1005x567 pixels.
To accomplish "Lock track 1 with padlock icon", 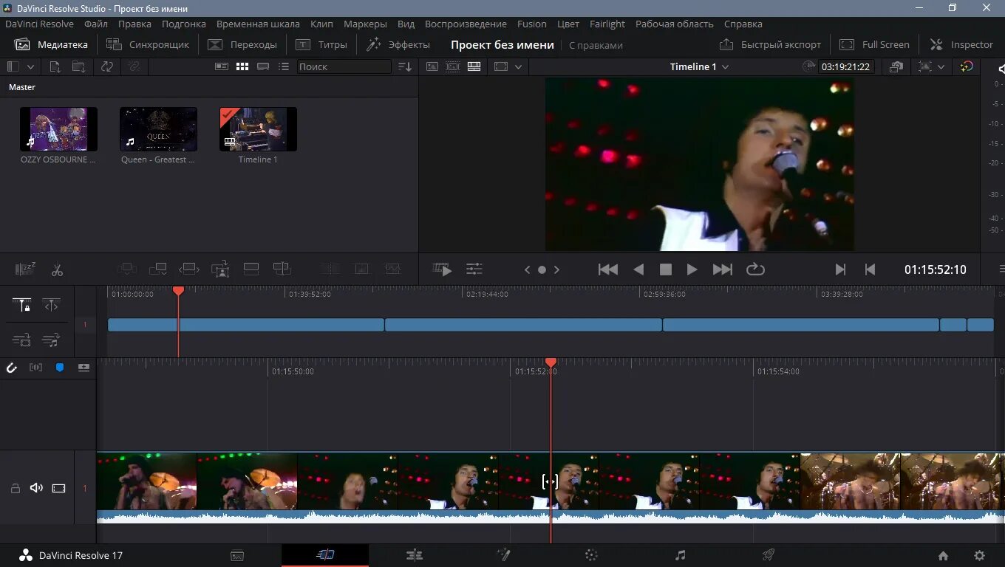I will [15, 488].
